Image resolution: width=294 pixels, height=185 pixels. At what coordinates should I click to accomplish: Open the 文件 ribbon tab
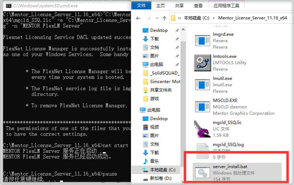141,5
